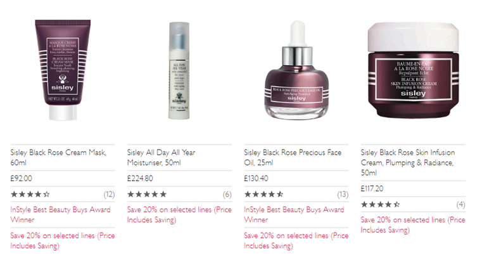This screenshot has width=482, height=260.
Task: Click the £117.20 price of Skin Infusion Cream
Action: (x=372, y=188)
